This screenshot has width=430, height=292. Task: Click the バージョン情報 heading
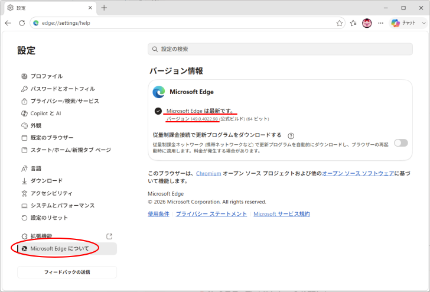pos(176,71)
